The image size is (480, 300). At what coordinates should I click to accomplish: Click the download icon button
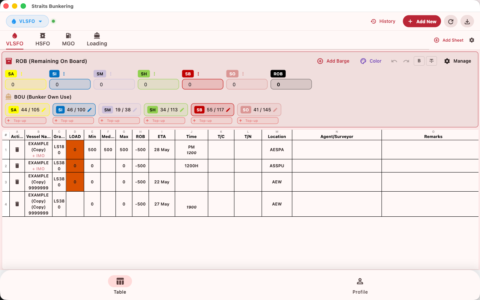pyautogui.click(x=467, y=21)
